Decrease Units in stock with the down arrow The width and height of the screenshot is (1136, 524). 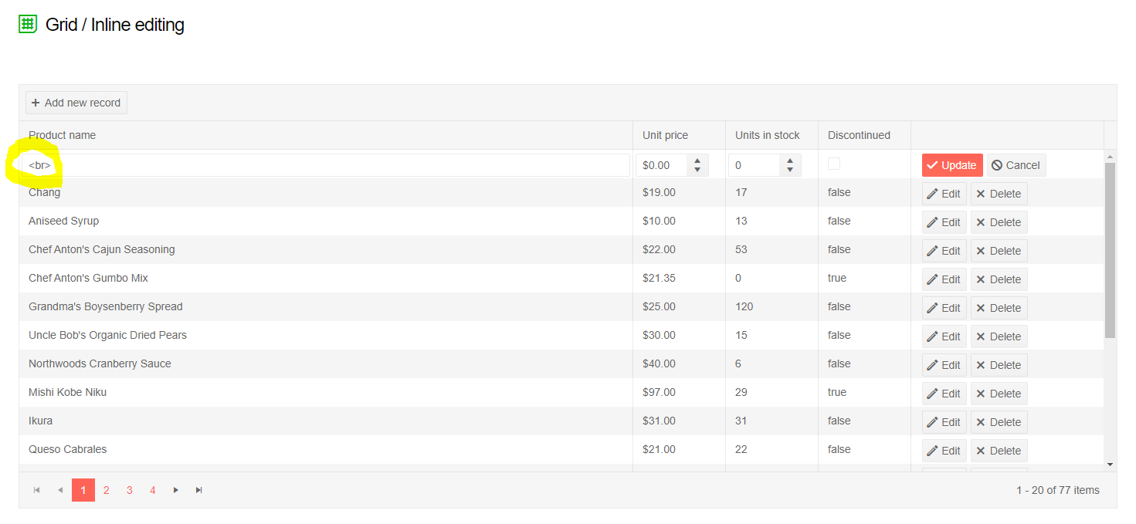coord(790,170)
